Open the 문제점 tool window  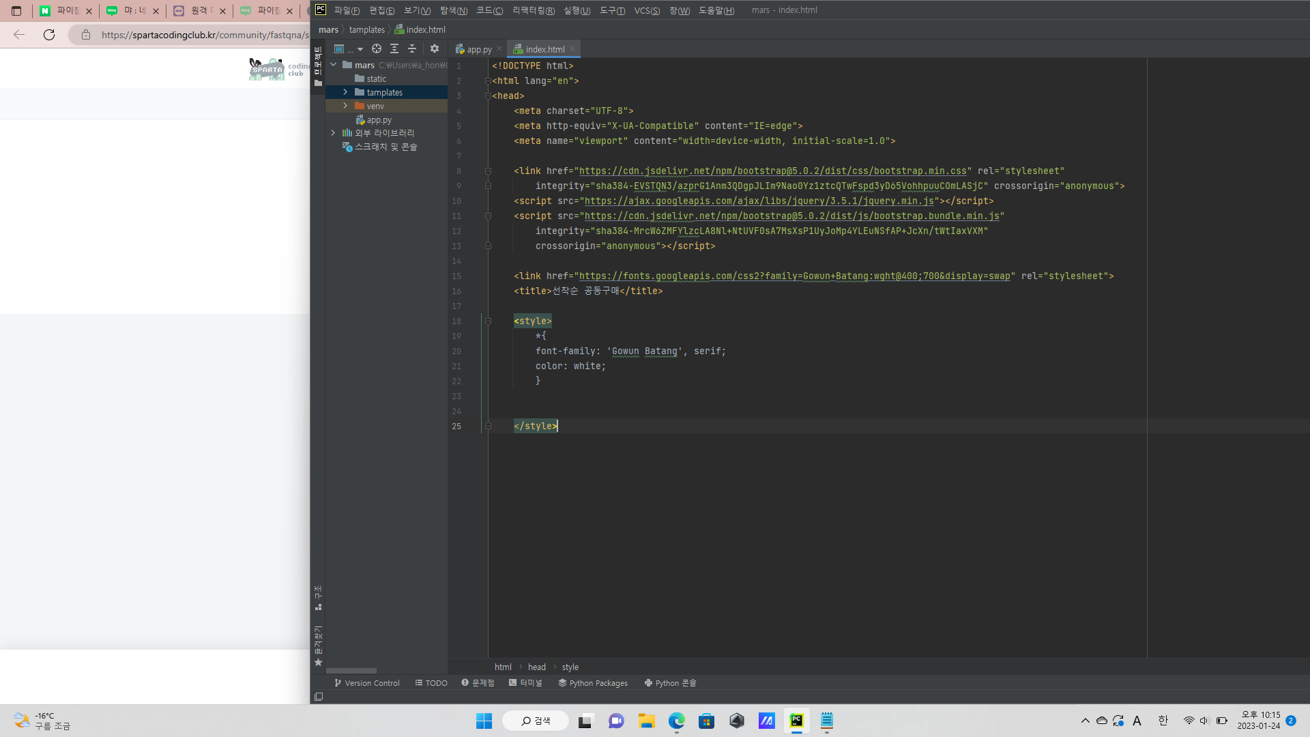478,683
